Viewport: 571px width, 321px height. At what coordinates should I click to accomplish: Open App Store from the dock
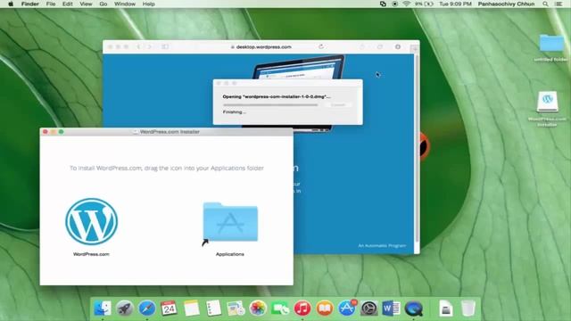(x=347, y=309)
